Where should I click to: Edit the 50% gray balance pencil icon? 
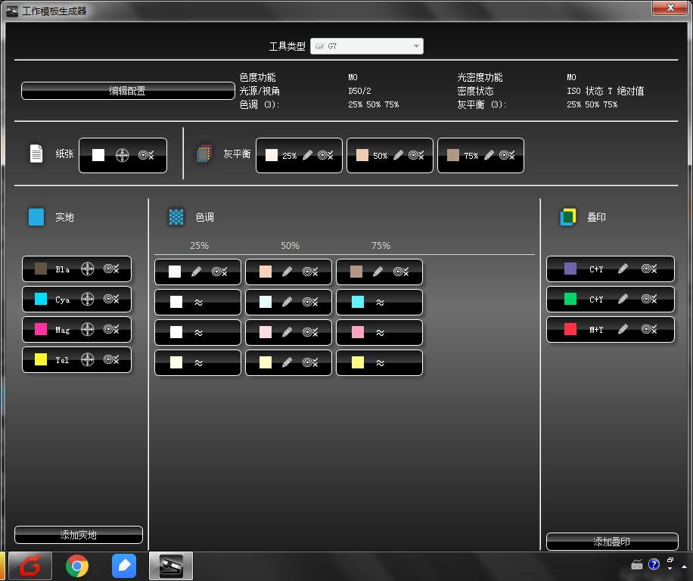pyautogui.click(x=398, y=155)
